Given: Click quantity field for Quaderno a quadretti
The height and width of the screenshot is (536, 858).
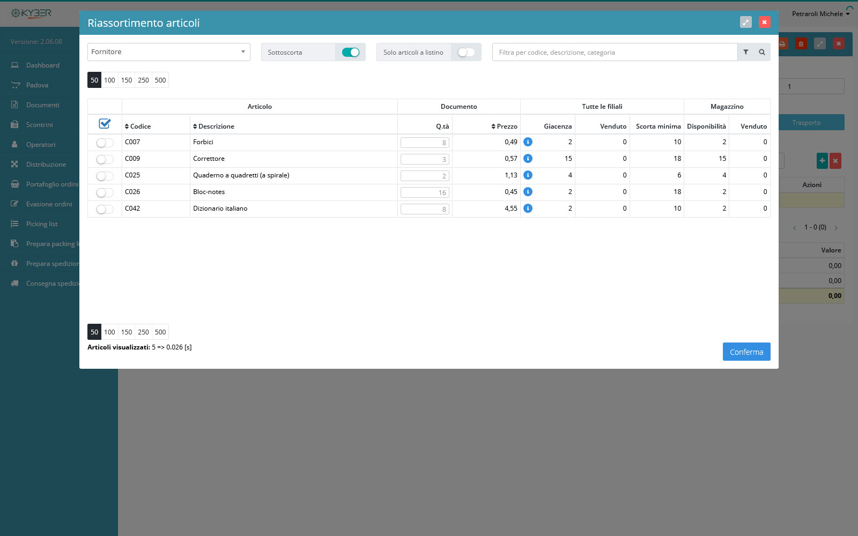Looking at the screenshot, I should (425, 176).
